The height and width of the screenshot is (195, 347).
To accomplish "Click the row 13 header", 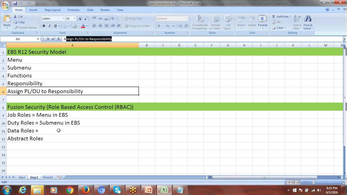I will pyautogui.click(x=3, y=147).
